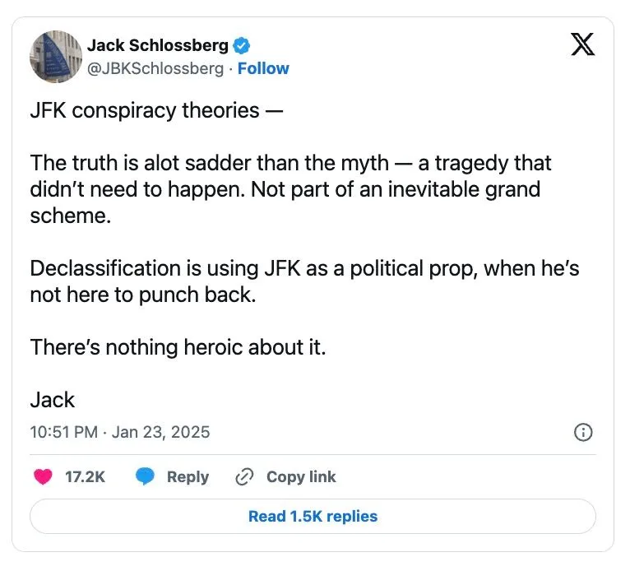Click the "truth is alot sadder" paragraph
630x571 pixels.
click(x=288, y=189)
